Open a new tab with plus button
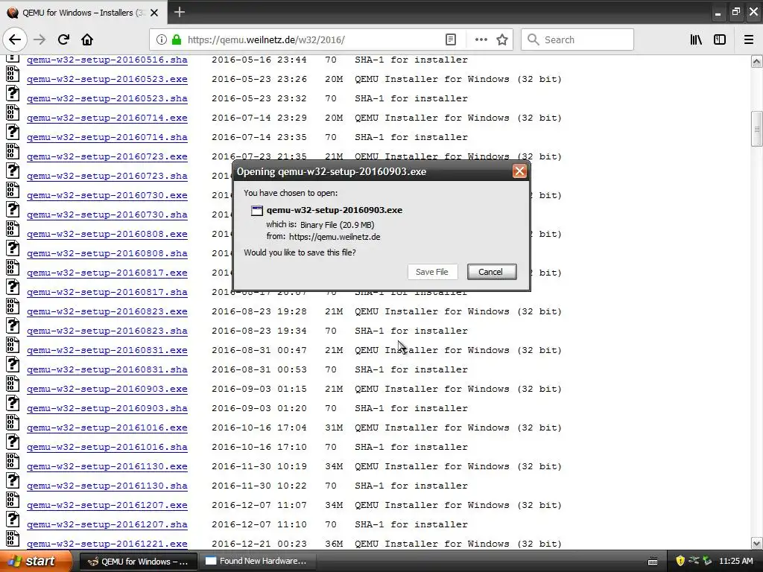The width and height of the screenshot is (763, 572). pos(180,12)
